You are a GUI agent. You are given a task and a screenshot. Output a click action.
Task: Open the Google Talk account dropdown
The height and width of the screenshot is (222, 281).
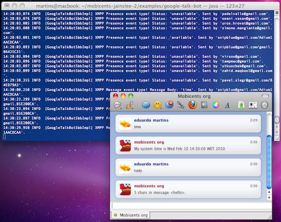coord(118,105)
